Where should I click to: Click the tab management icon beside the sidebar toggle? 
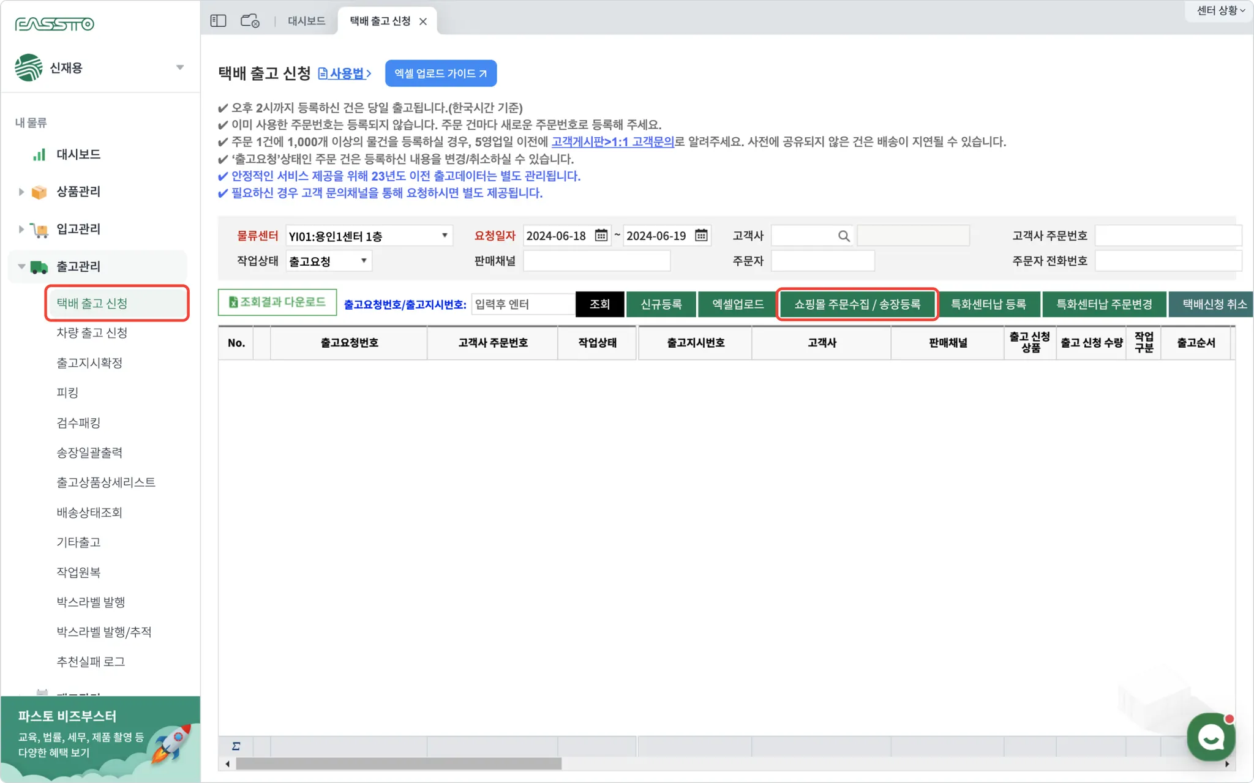[250, 21]
